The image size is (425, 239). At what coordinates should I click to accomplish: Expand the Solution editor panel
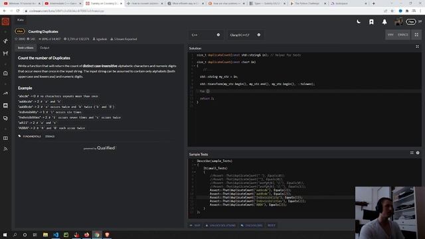[418, 46]
